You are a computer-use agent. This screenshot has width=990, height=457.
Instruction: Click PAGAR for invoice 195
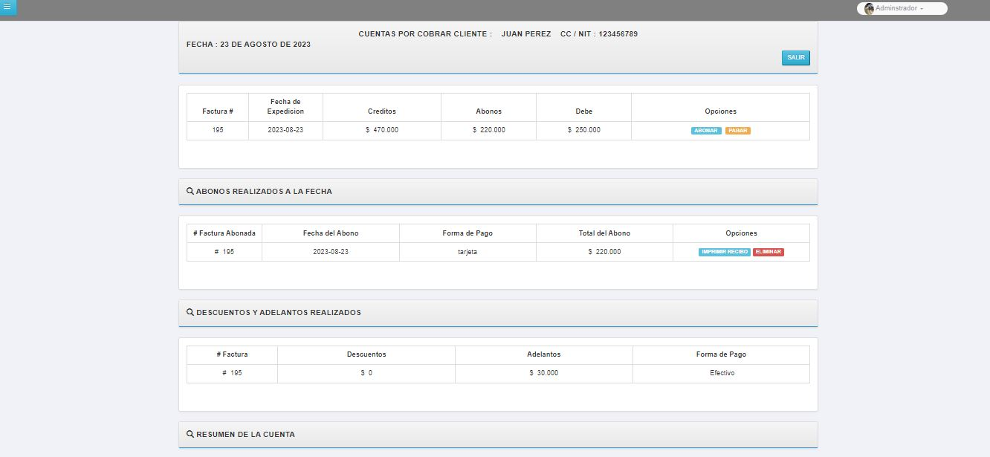(x=737, y=131)
